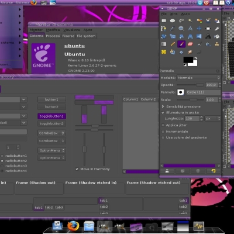
Task: Toggle the Move In Harmony checkbox
Action: point(77,169)
